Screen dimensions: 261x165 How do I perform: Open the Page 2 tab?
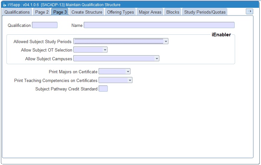42,12
